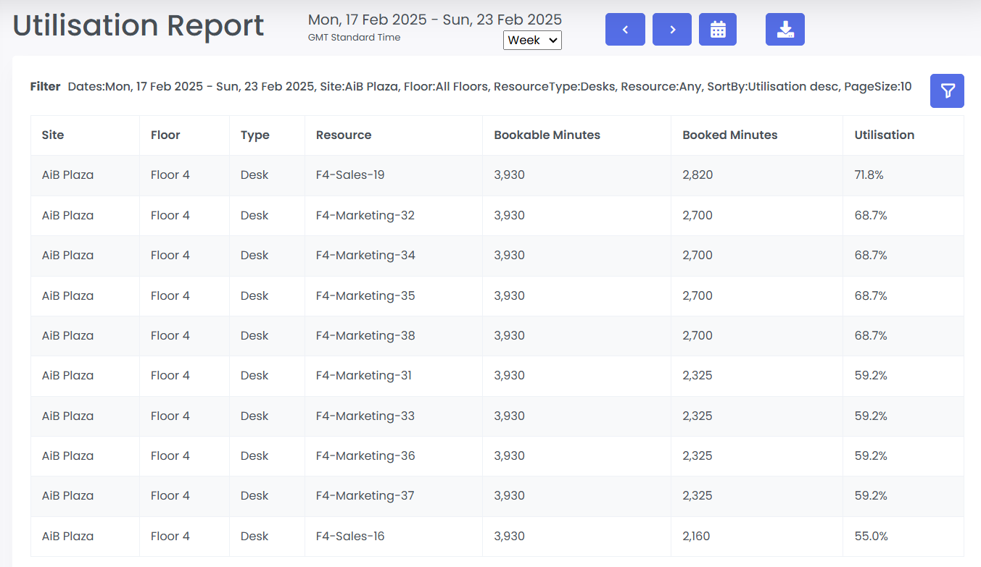This screenshot has width=981, height=567.
Task: Download the utilisation report
Action: click(x=785, y=30)
